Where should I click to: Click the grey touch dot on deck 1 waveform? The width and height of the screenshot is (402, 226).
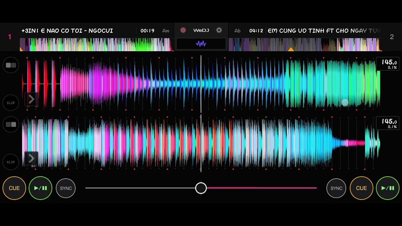pos(345,102)
